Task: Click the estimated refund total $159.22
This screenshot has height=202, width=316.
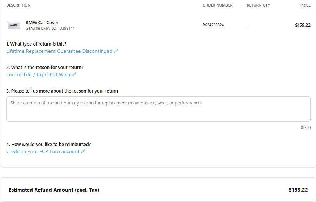Action: coord(298,190)
